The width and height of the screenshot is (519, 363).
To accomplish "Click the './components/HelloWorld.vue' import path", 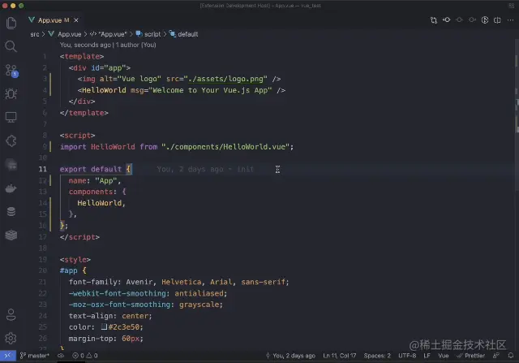I will coord(225,146).
